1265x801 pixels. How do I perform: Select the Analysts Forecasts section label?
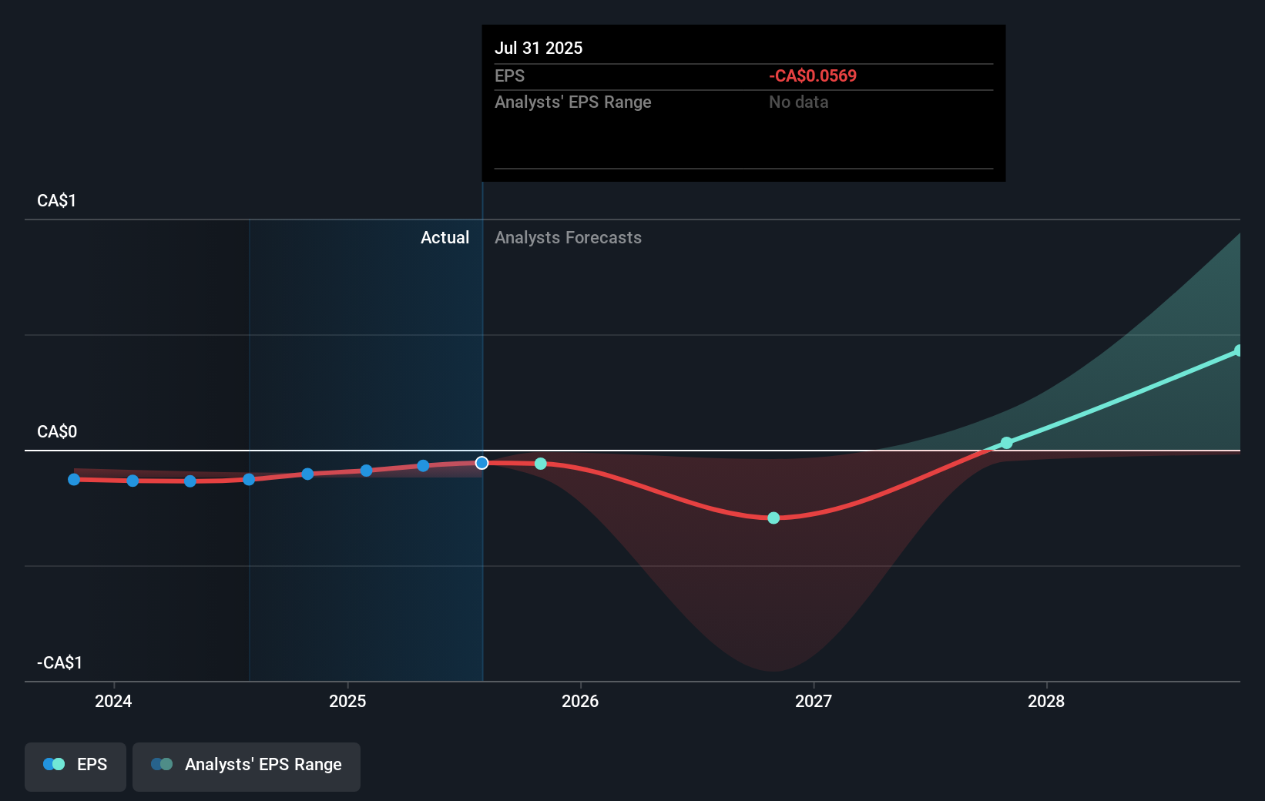(568, 237)
